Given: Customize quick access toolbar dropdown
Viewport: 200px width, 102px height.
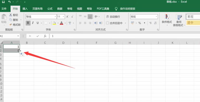Looking at the screenshot, I should tap(25, 2).
